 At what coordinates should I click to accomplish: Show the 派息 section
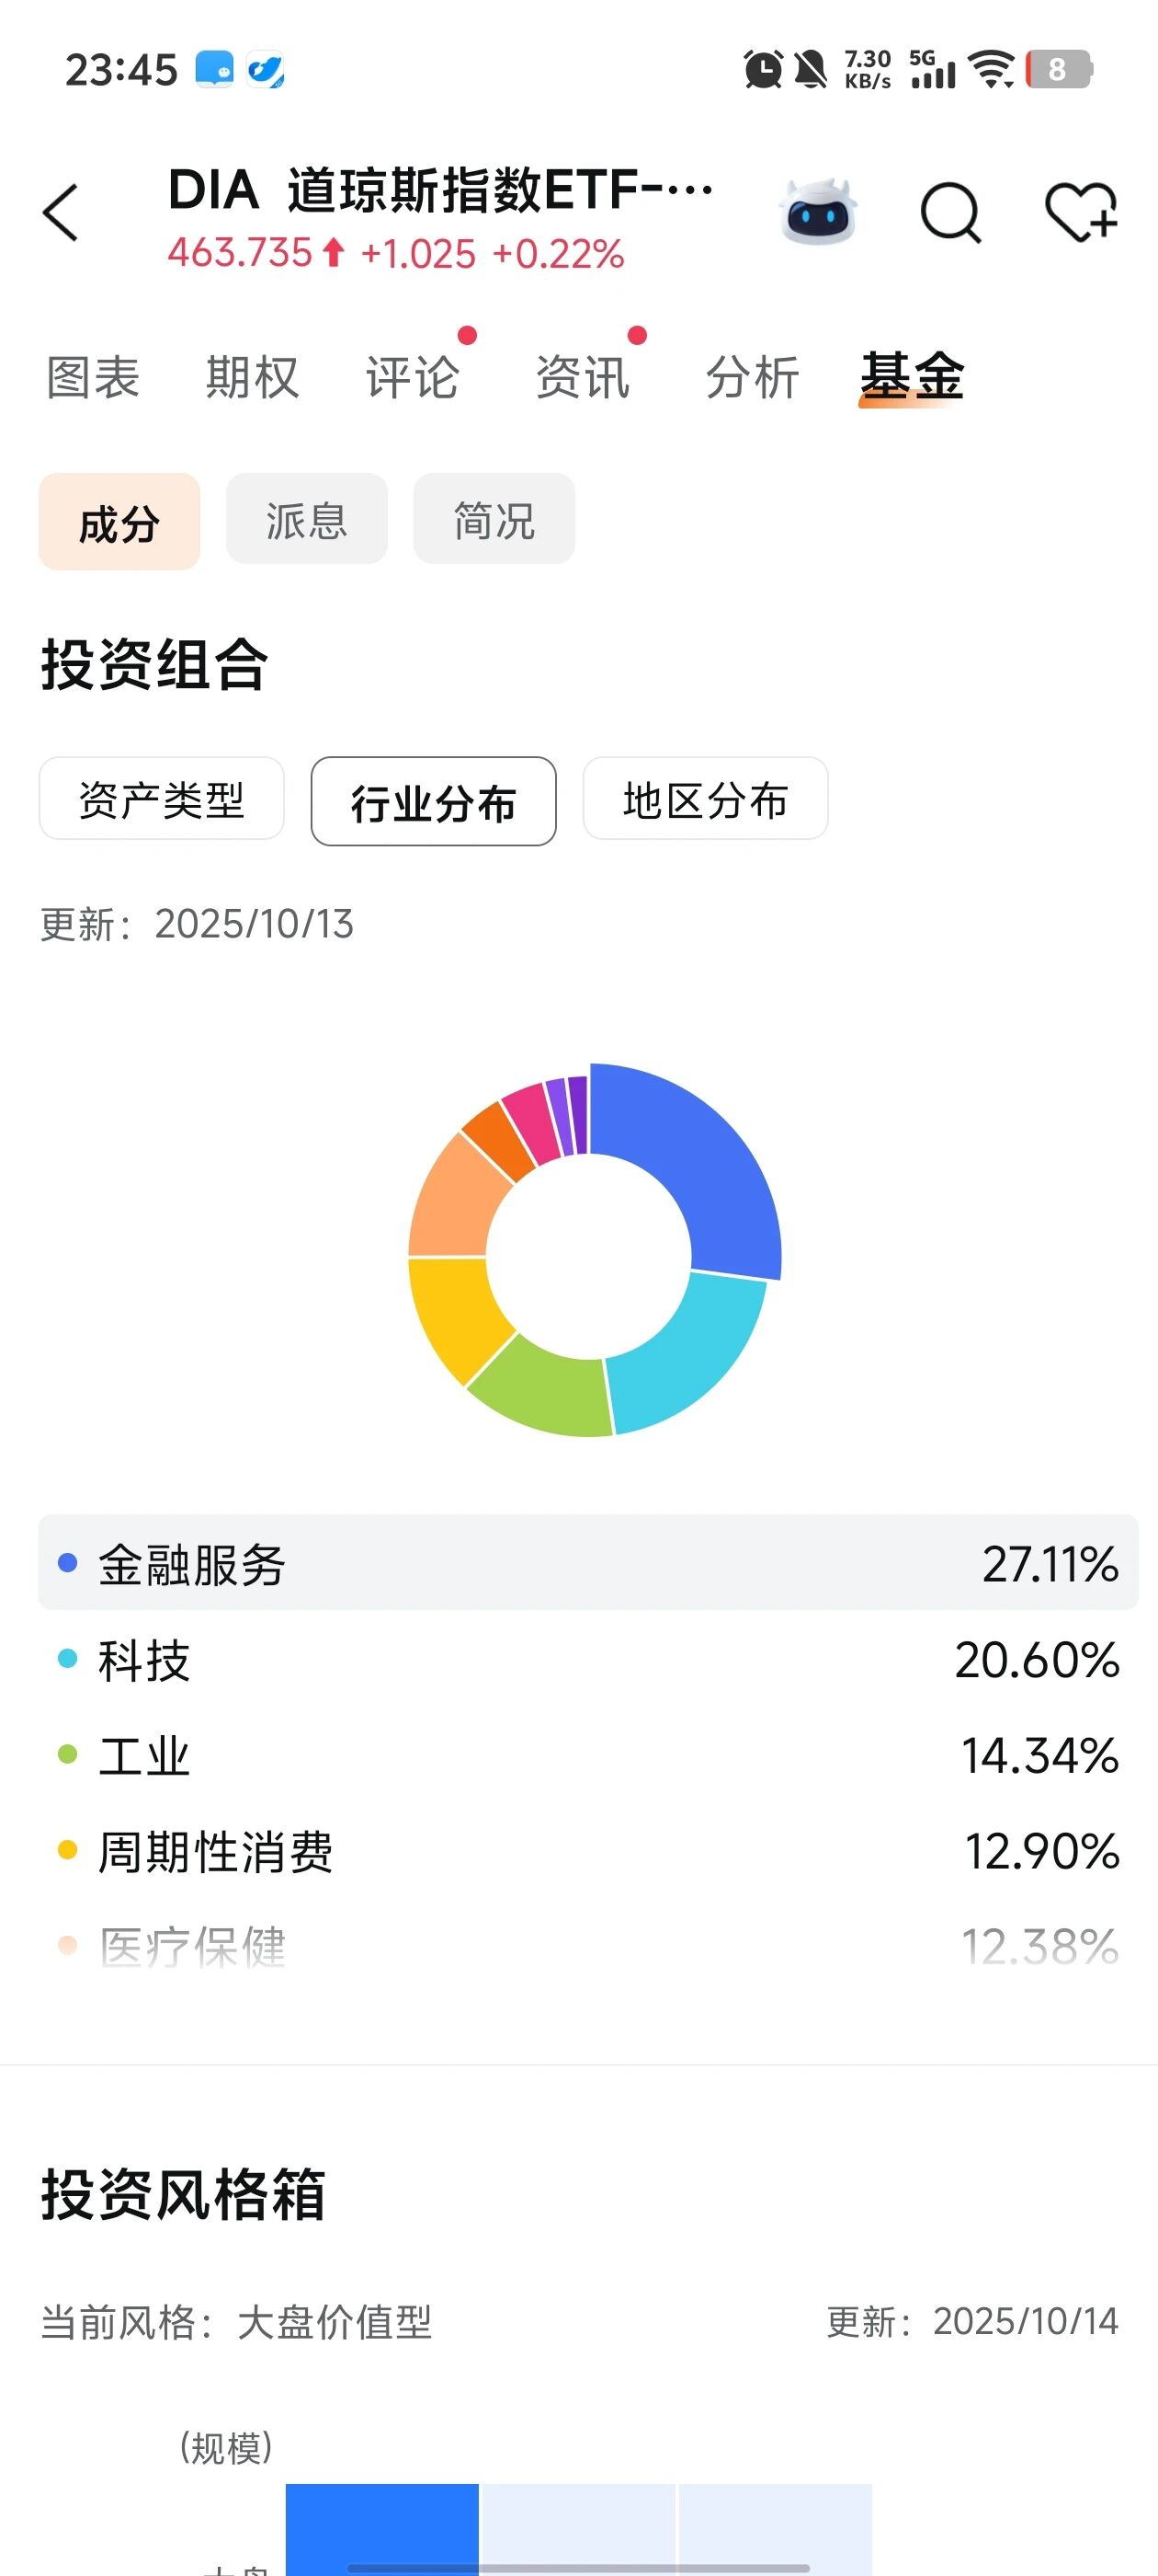(x=307, y=520)
